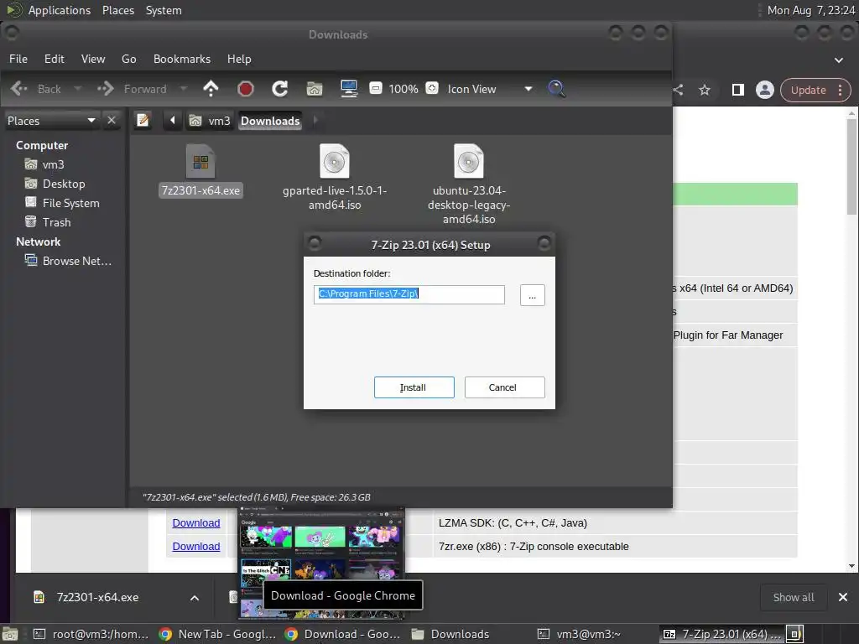The height and width of the screenshot is (644, 859).
Task: Open the View menu
Action: pyautogui.click(x=93, y=59)
